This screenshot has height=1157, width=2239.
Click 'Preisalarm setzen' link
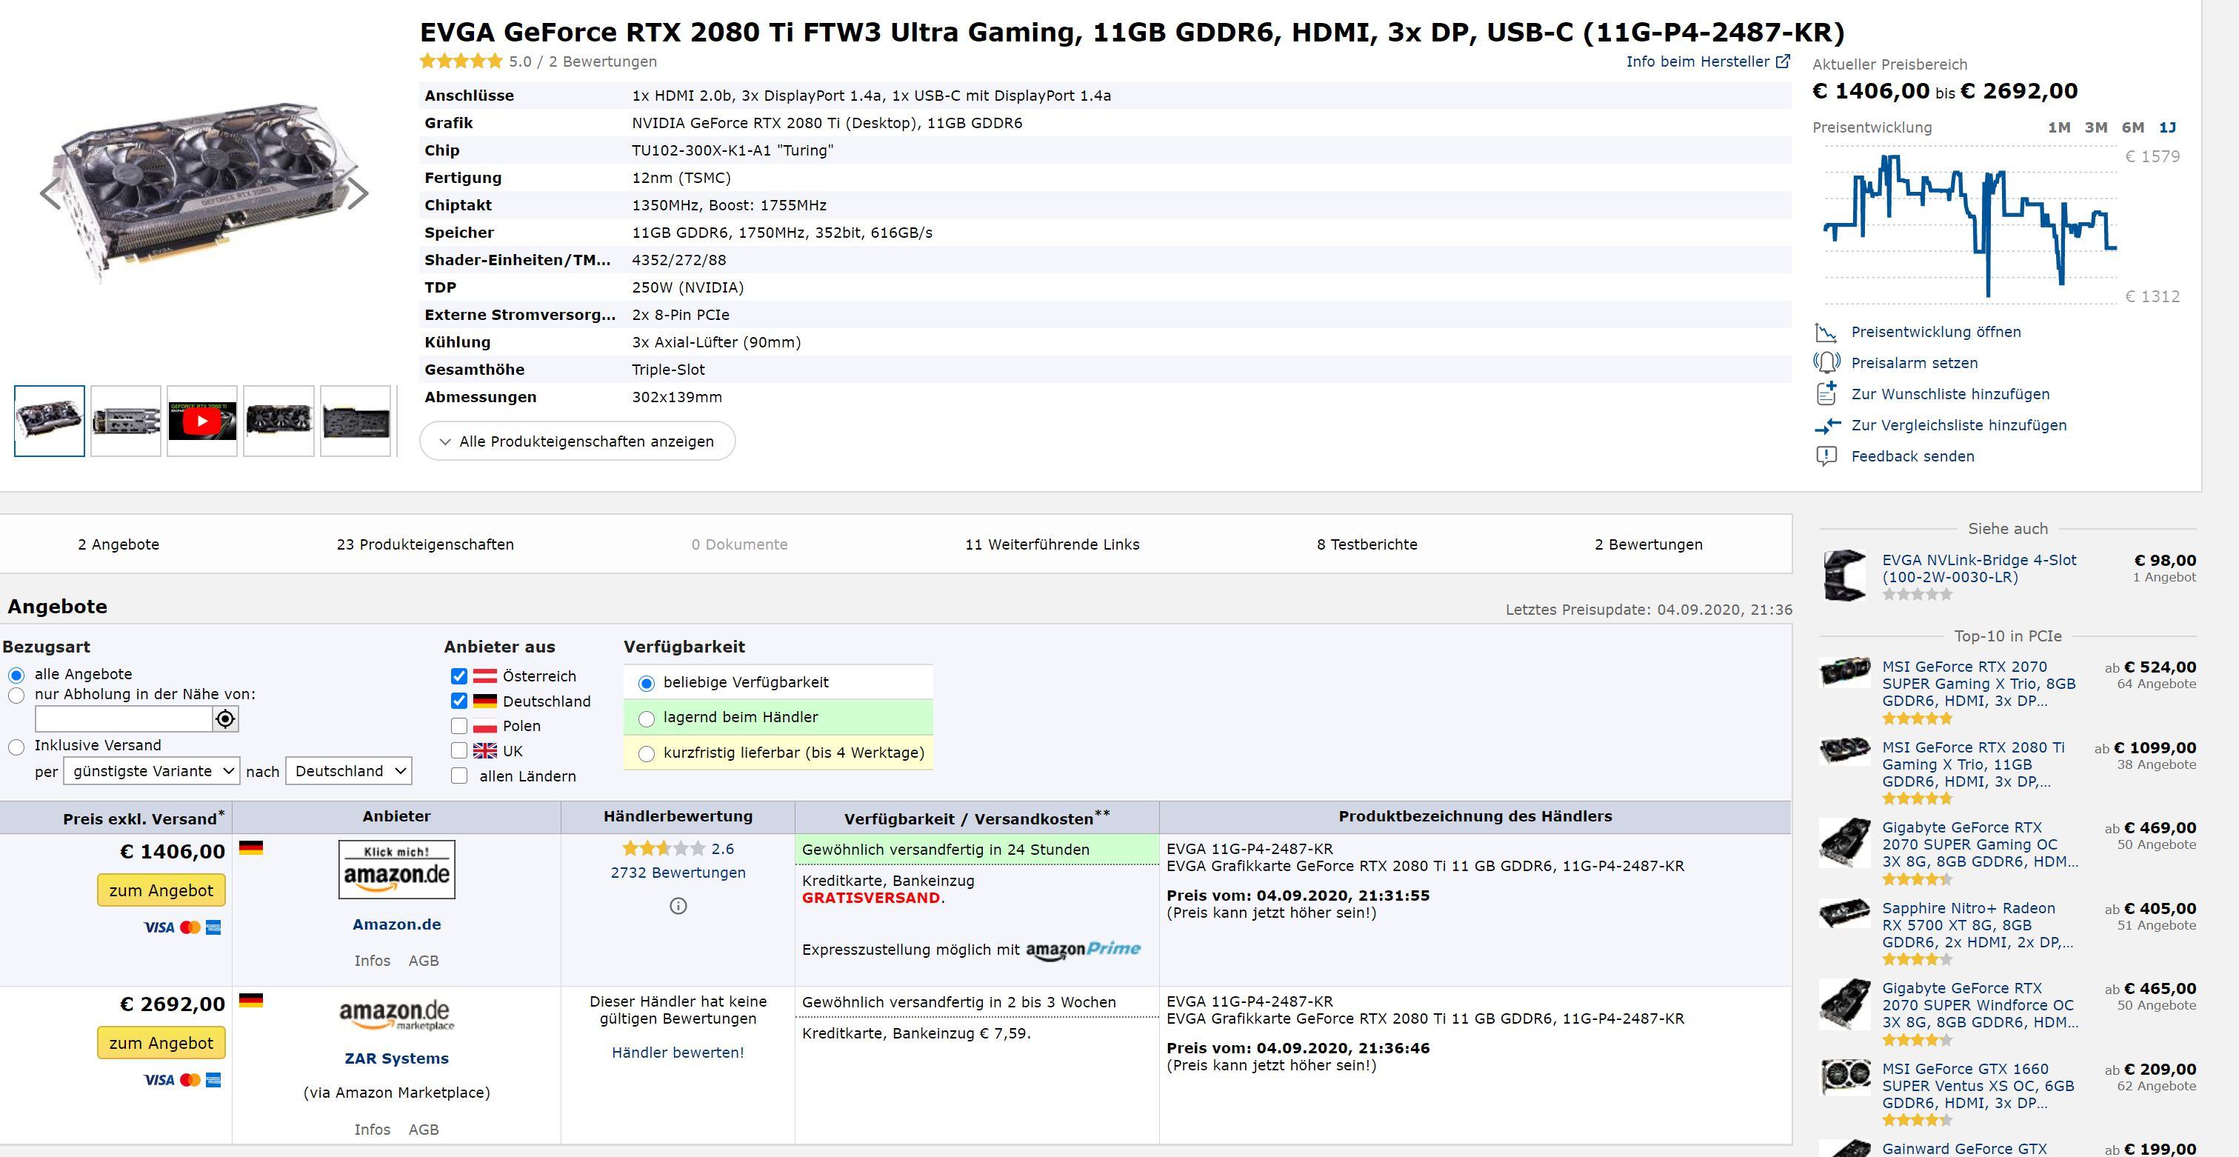[x=1914, y=364]
